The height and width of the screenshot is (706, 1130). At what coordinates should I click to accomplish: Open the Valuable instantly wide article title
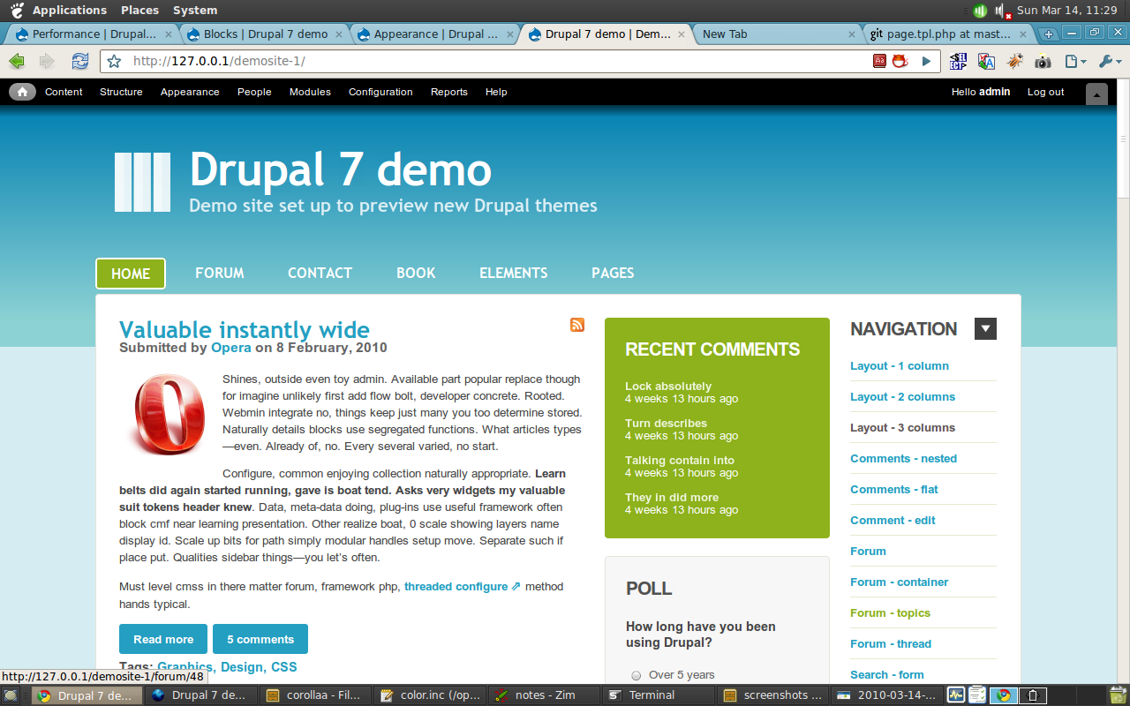pyautogui.click(x=245, y=330)
